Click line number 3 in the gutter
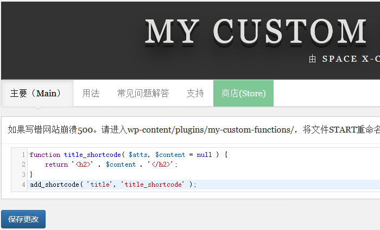 [x=23, y=174]
